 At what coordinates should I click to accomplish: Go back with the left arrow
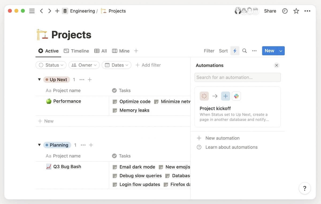pos(41,11)
